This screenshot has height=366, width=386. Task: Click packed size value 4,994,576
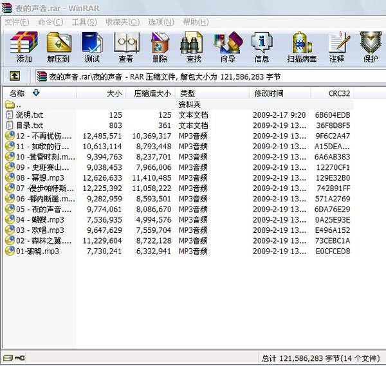coord(154,219)
